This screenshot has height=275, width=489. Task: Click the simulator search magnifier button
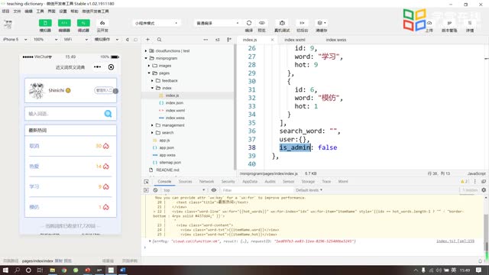[108, 114]
